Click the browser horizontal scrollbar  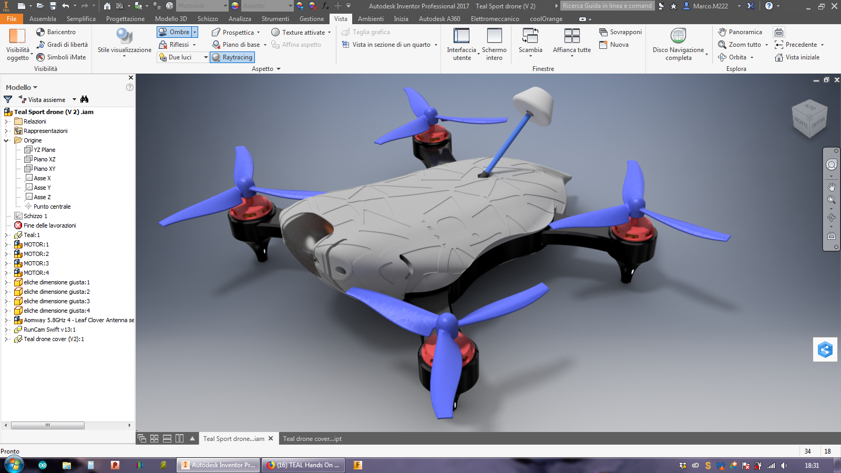click(x=47, y=425)
